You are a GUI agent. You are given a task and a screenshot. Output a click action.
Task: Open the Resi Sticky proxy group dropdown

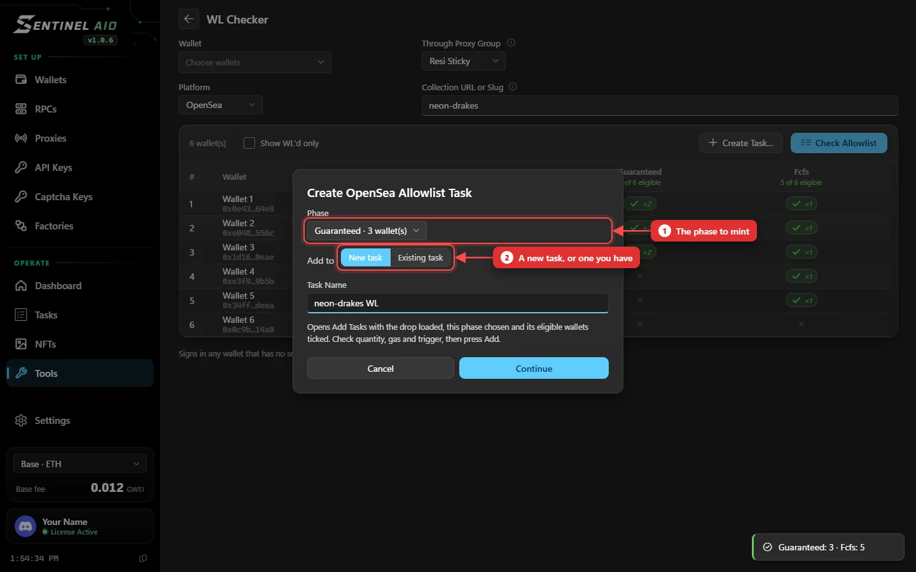pyautogui.click(x=464, y=61)
